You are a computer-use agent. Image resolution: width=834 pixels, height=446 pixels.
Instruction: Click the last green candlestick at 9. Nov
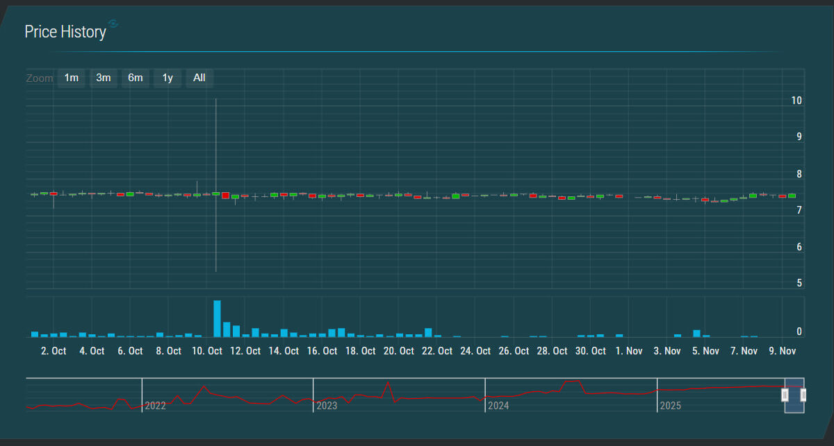point(792,196)
